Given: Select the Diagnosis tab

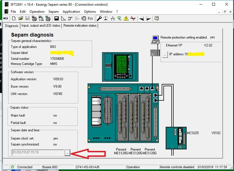Looking at the screenshot, I should point(12,26).
